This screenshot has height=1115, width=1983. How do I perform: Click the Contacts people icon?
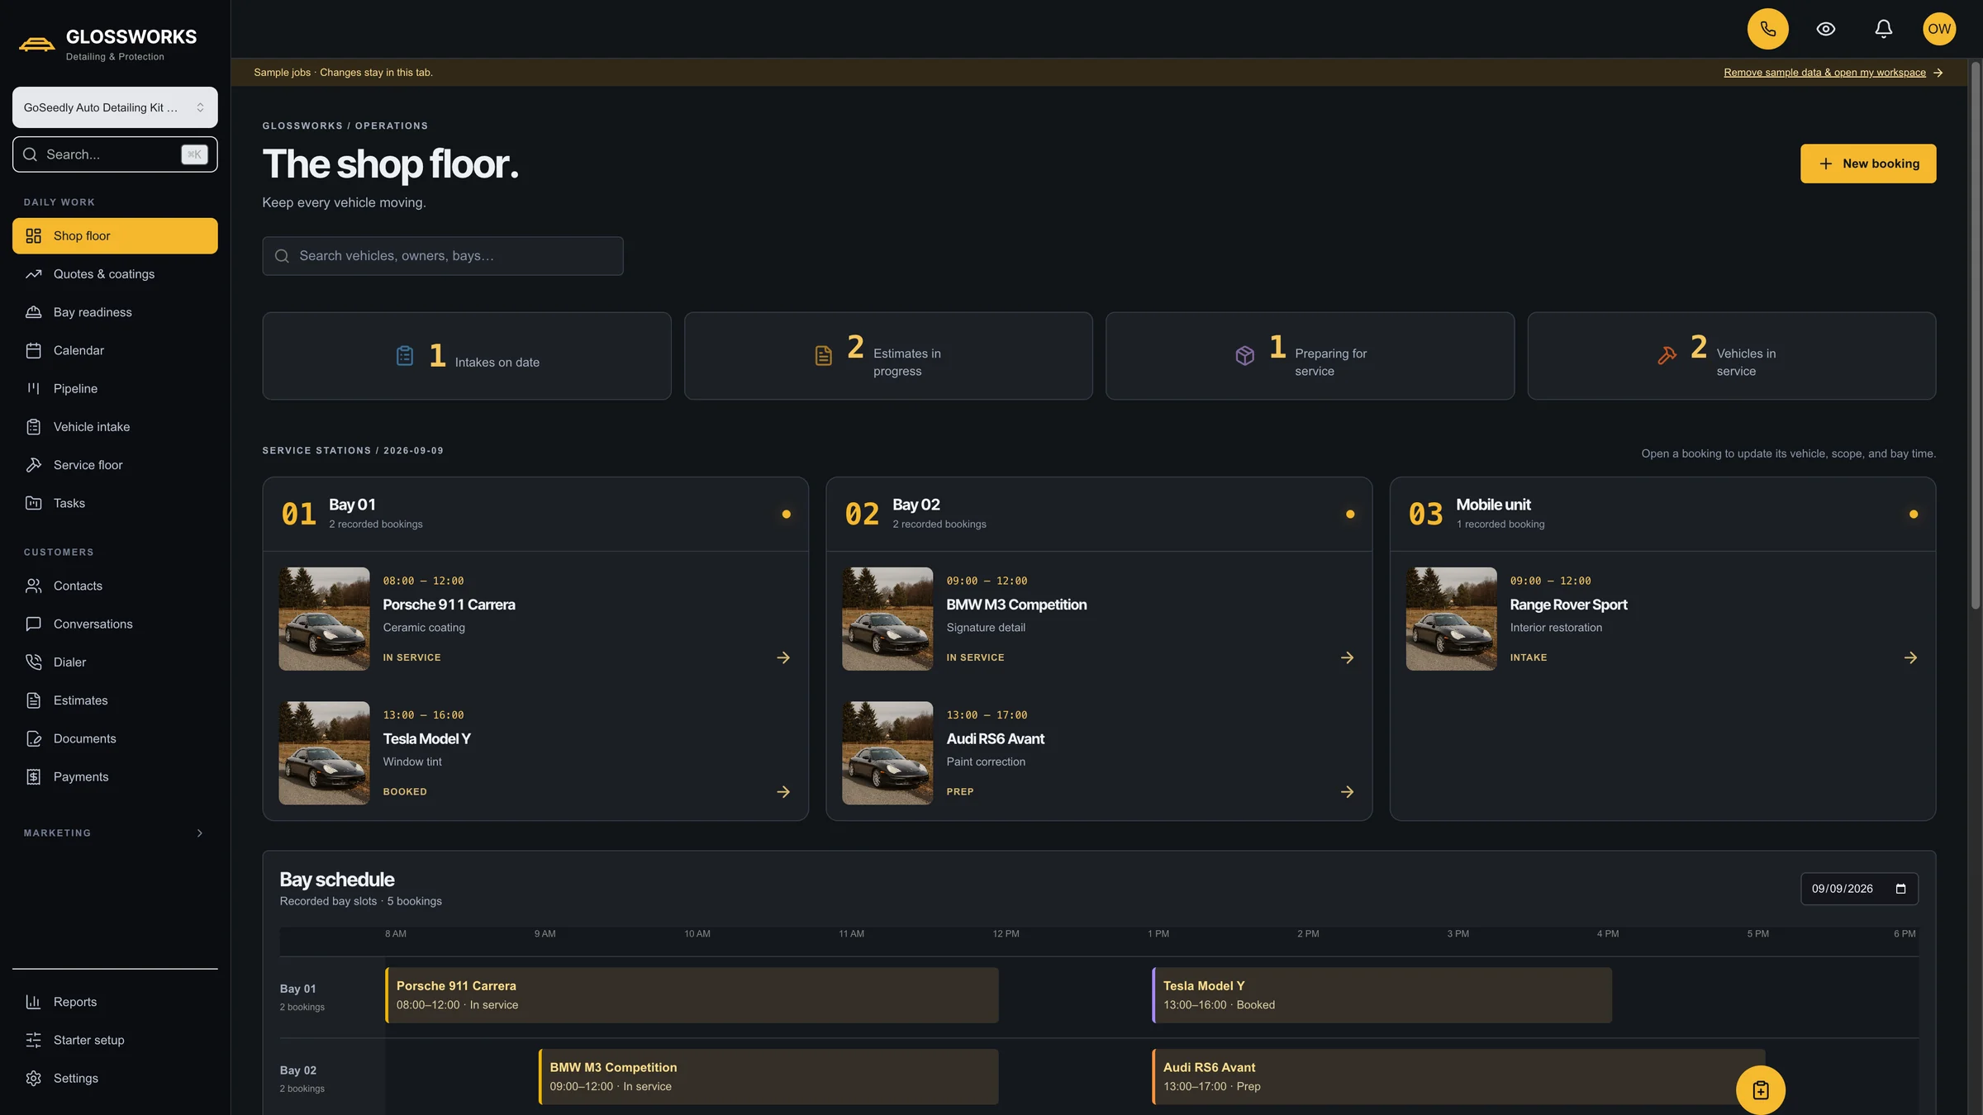[33, 586]
